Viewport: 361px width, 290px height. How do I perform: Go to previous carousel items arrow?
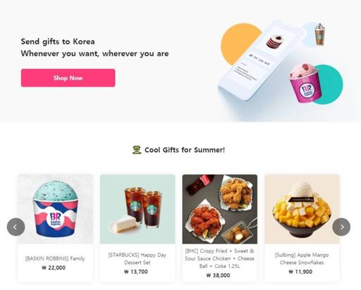tap(16, 227)
